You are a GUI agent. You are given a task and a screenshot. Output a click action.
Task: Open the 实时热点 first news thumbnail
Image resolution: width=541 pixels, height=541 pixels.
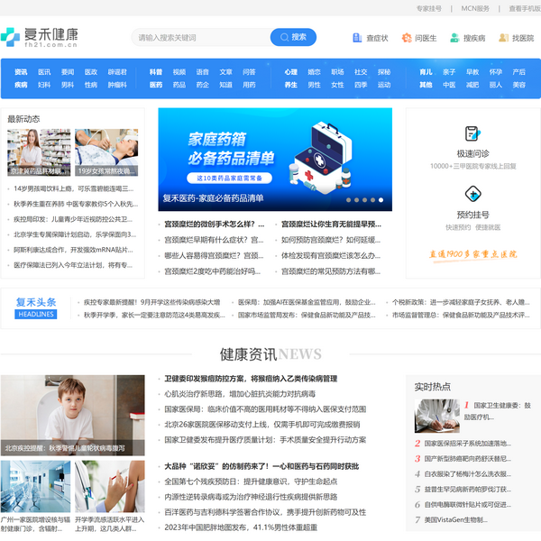click(x=436, y=416)
